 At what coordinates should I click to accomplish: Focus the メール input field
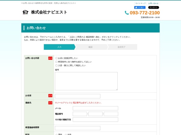95,108
